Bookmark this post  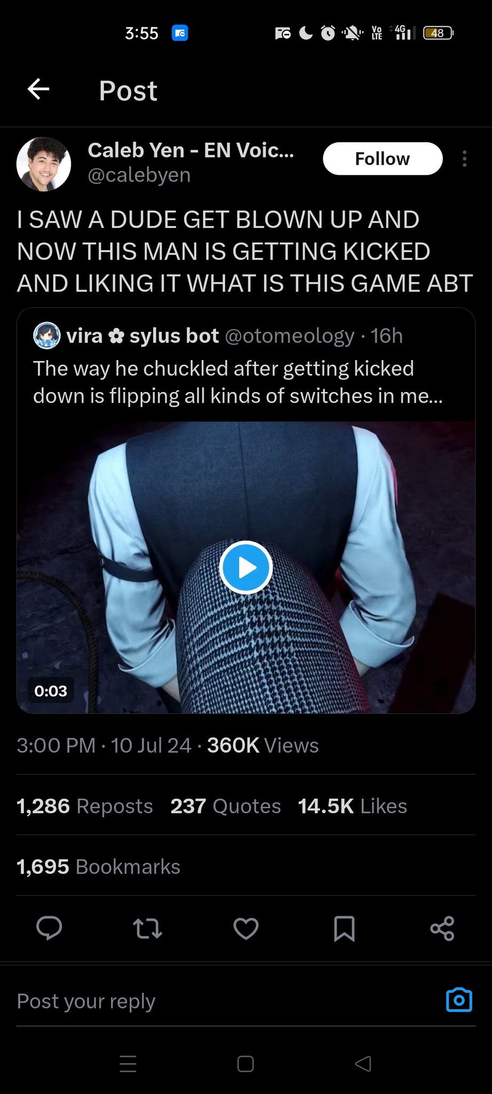pyautogui.click(x=344, y=928)
